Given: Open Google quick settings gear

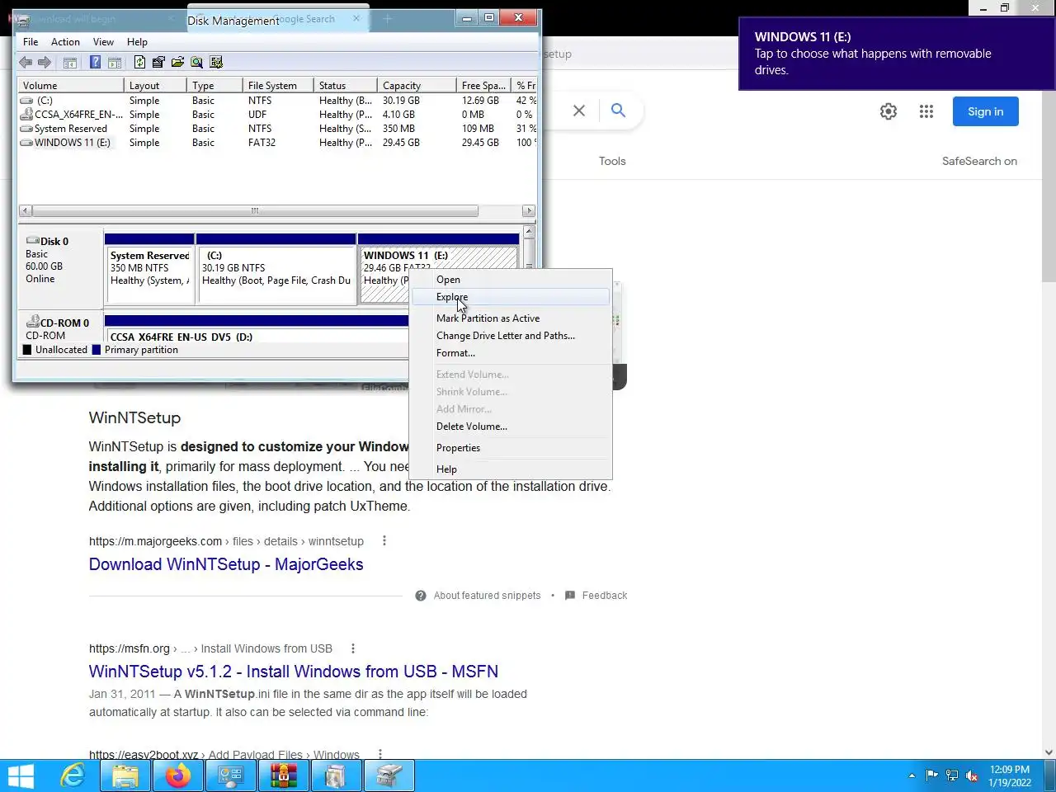Looking at the screenshot, I should coord(889,111).
